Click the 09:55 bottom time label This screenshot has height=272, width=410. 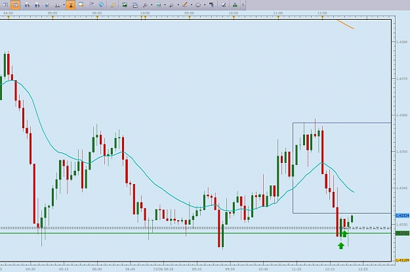tap(230, 269)
